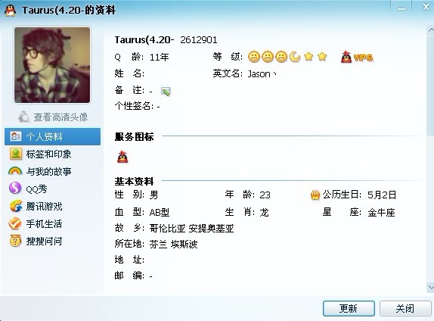The width and height of the screenshot is (434, 321).
Task: Click the scrollbar down arrow
Action: tap(431, 287)
